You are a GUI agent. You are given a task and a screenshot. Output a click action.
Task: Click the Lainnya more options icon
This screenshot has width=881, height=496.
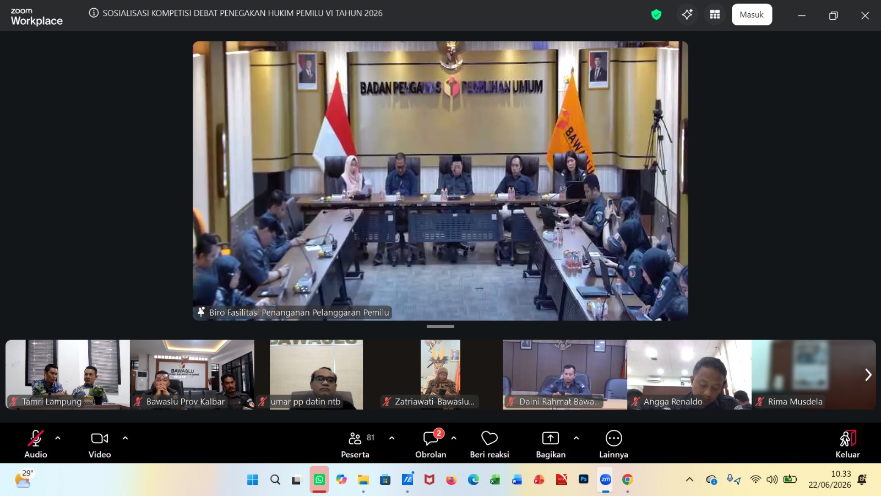[613, 444]
